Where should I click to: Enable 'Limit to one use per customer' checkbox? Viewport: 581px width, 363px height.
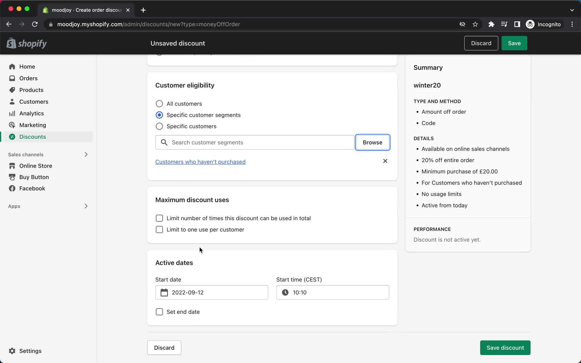159,229
